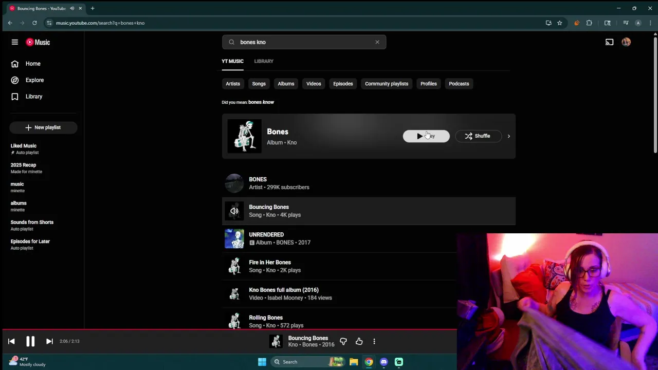Filter results by Videos

click(314, 84)
